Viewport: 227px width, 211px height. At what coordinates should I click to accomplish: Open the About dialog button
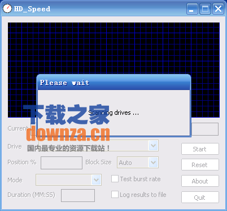[x=200, y=181]
